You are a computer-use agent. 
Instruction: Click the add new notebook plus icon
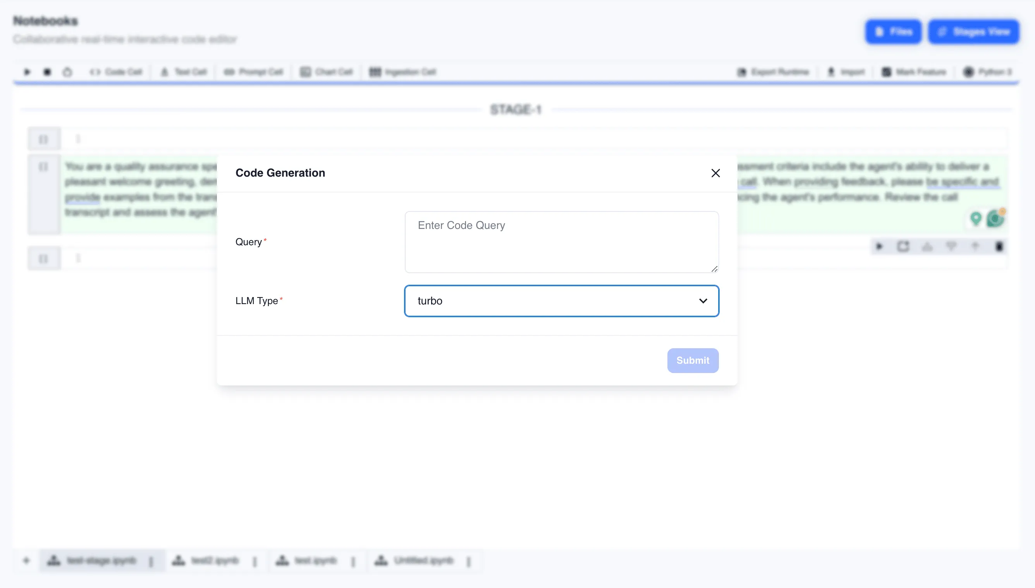(27, 560)
